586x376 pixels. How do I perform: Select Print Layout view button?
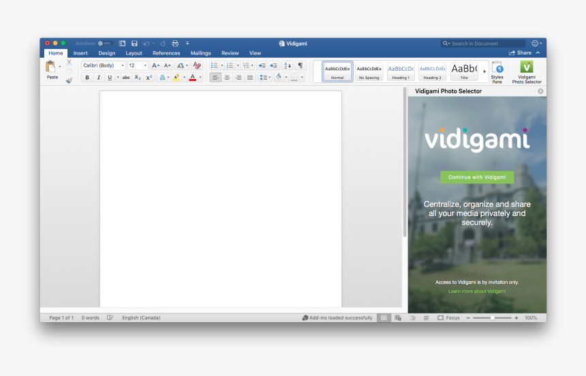[x=384, y=317]
